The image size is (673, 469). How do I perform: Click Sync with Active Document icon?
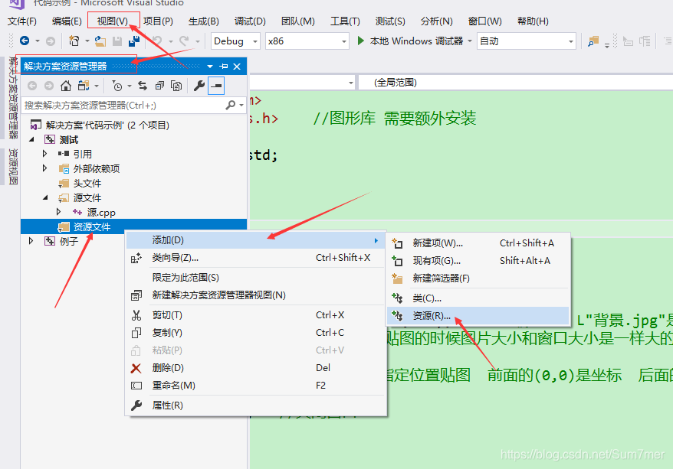pos(143,86)
